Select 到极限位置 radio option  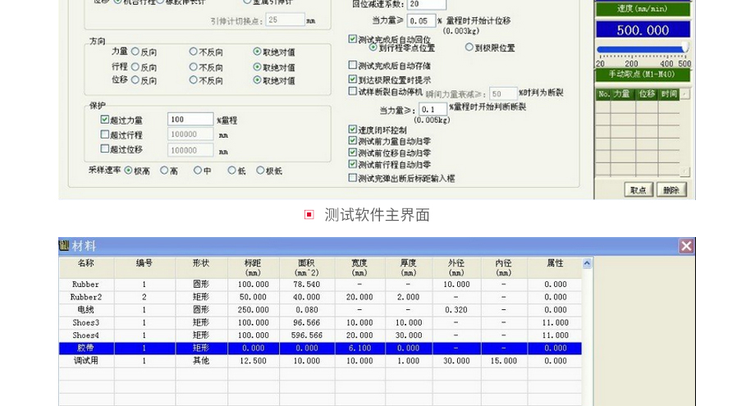click(470, 48)
